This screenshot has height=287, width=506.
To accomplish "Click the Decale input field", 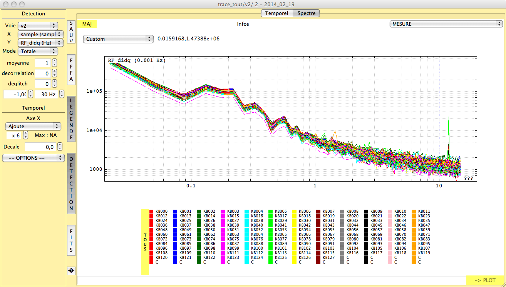I will tap(40, 147).
